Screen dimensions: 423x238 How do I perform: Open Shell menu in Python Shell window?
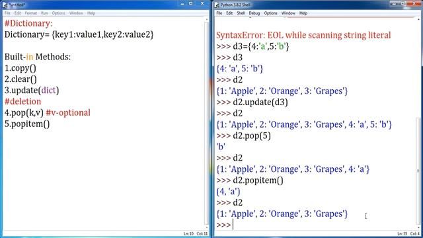(x=241, y=13)
